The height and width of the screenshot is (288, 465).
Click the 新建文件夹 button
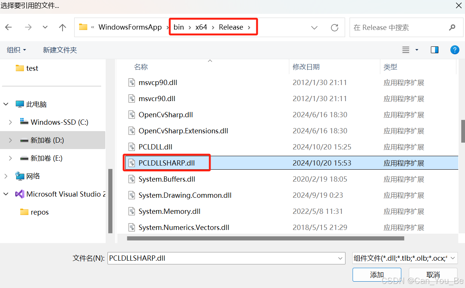click(60, 49)
